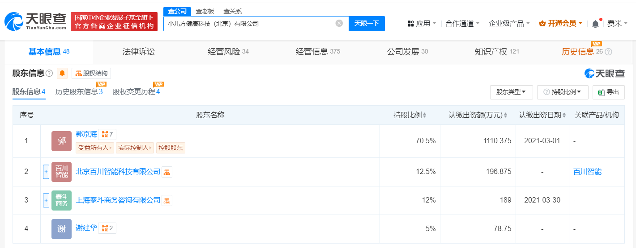This screenshot has height=248, width=636.
Task: Select the 历史股东信息 sub-tab
Action: point(79,91)
